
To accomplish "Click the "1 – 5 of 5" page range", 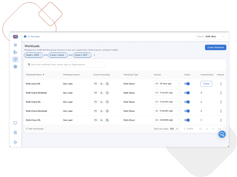I will [188, 129].
